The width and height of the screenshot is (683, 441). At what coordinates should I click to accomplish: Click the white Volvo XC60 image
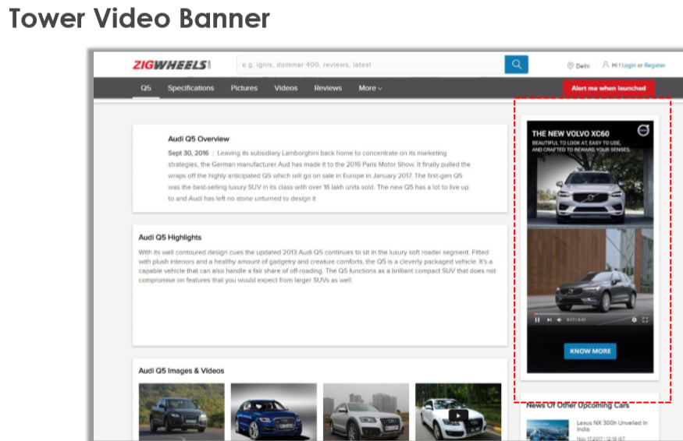tap(590, 189)
